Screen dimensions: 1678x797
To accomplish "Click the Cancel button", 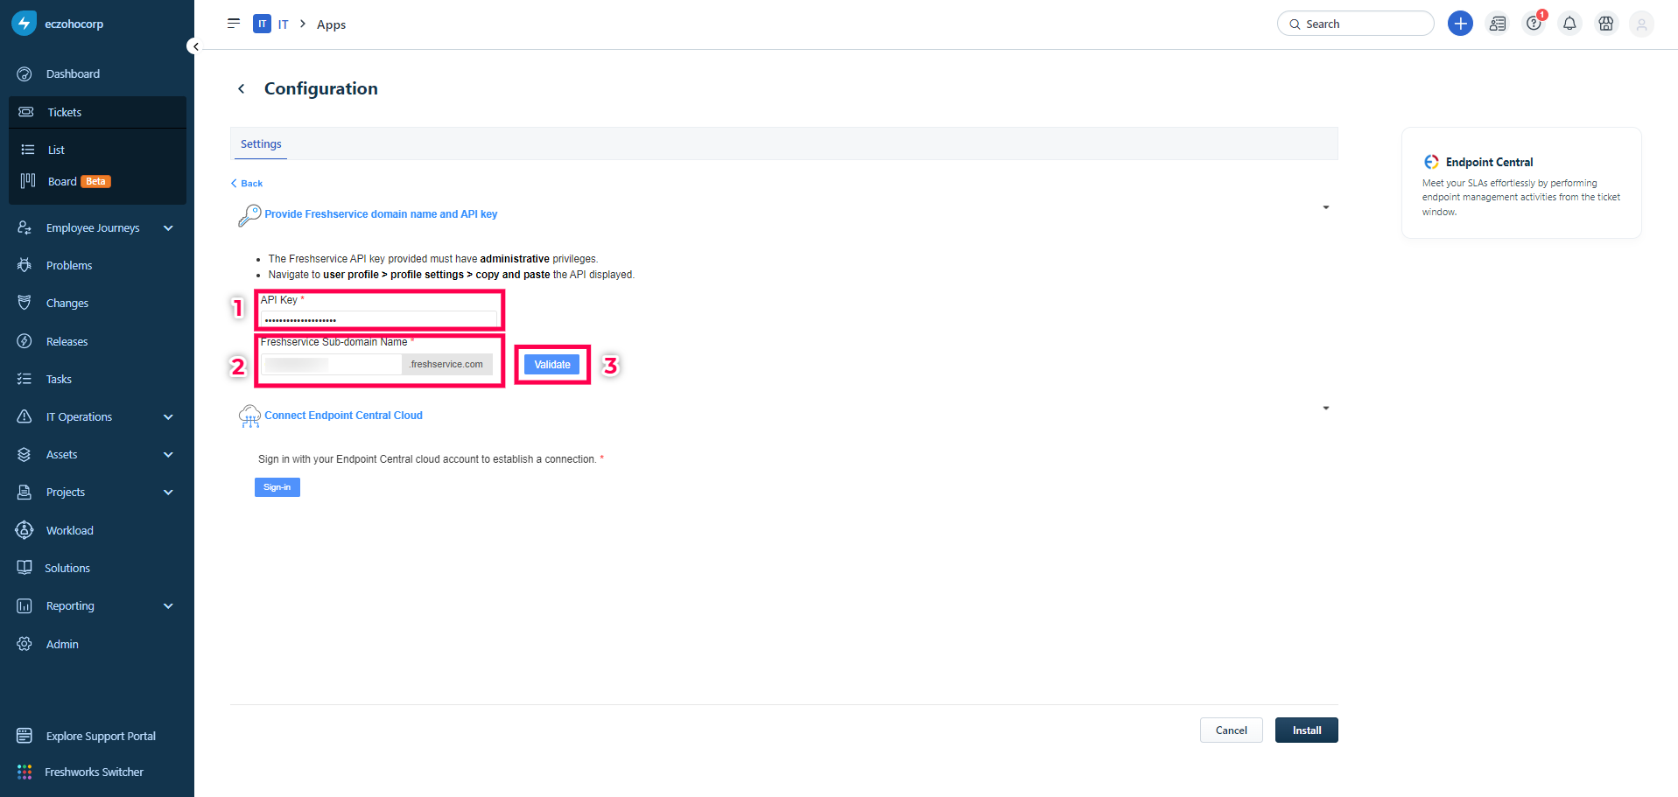I will (x=1231, y=731).
